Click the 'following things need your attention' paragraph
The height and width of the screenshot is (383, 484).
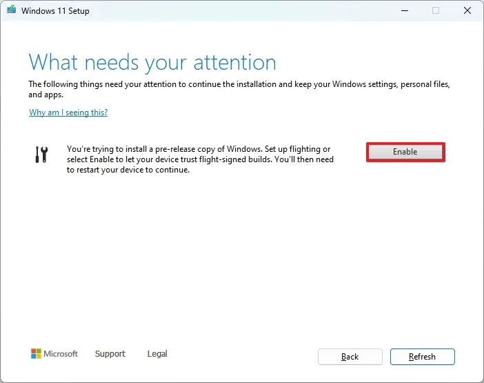tap(239, 89)
